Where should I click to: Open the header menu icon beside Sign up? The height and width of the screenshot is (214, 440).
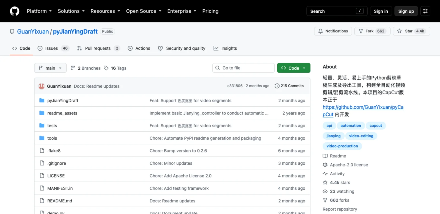click(x=425, y=11)
